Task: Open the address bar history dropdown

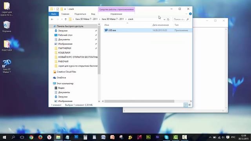Action: coord(164,19)
